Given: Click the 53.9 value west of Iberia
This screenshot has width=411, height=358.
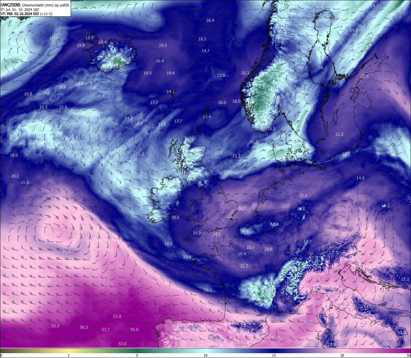Looking at the screenshot, I should (117, 316).
